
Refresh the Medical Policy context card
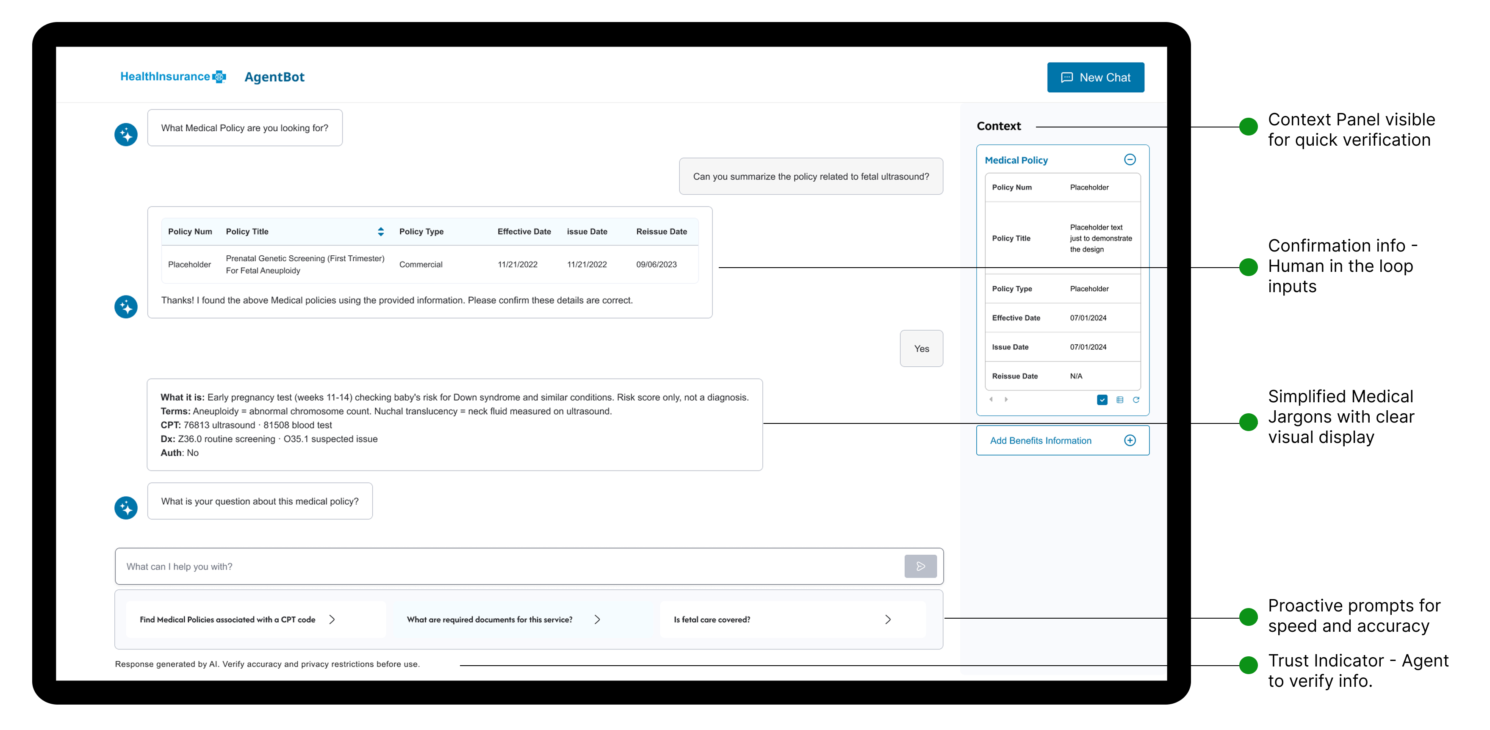(x=1136, y=400)
